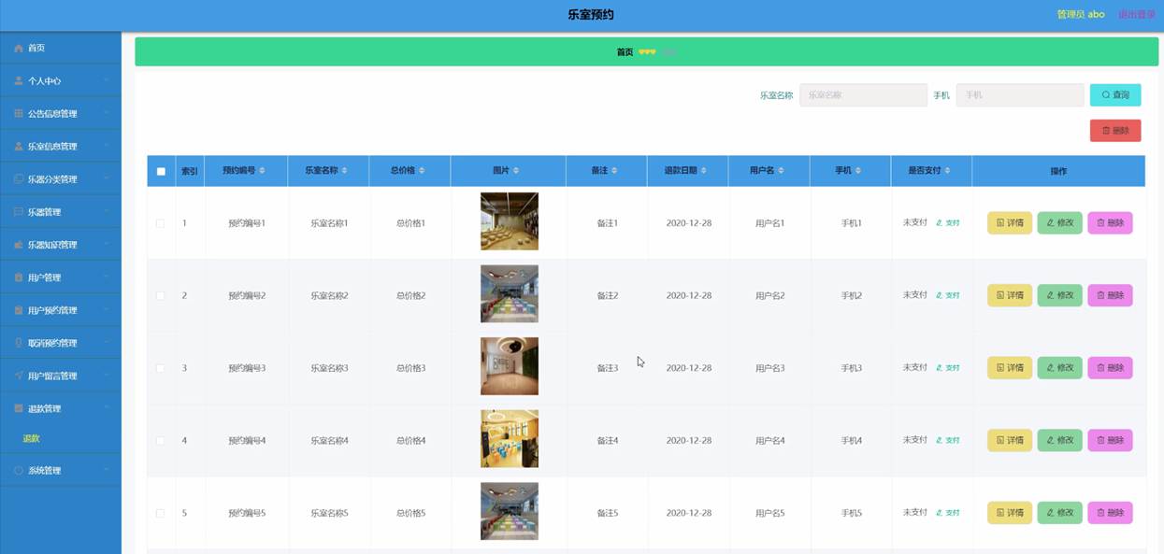Sort by 备注 column sort arrows
The image size is (1164, 554).
614,171
